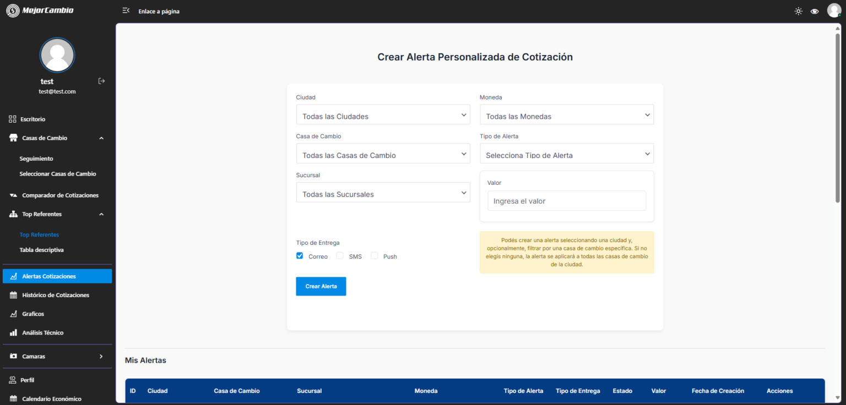Collapse the Top Referentes submenu chevron
Image resolution: width=846 pixels, height=405 pixels.
tap(101, 214)
